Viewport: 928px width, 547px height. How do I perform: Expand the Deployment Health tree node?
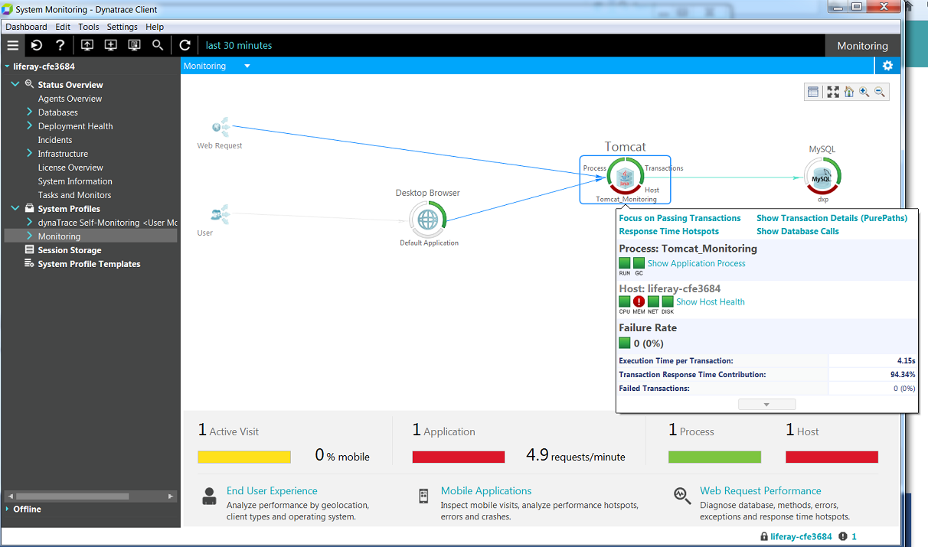(x=29, y=125)
